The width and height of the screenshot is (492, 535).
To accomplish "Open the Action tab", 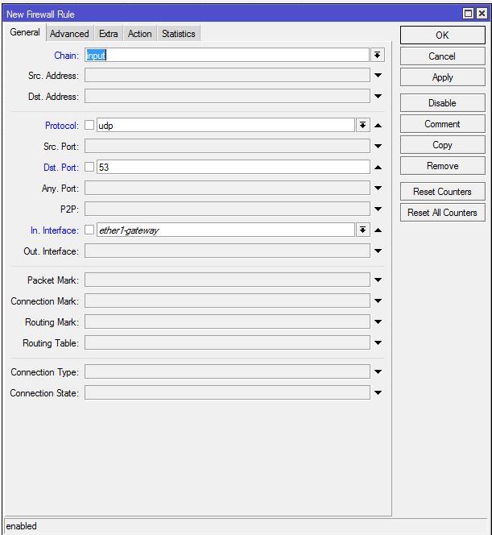I will (x=140, y=34).
